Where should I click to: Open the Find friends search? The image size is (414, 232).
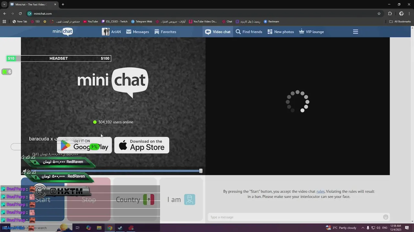click(x=249, y=32)
